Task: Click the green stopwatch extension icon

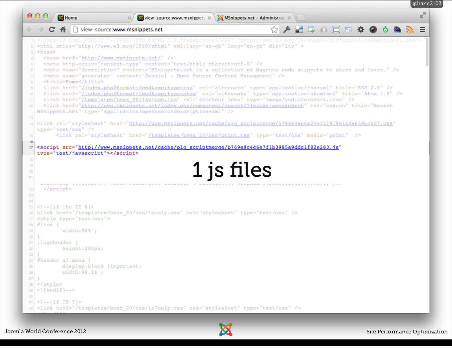Action: [x=385, y=29]
